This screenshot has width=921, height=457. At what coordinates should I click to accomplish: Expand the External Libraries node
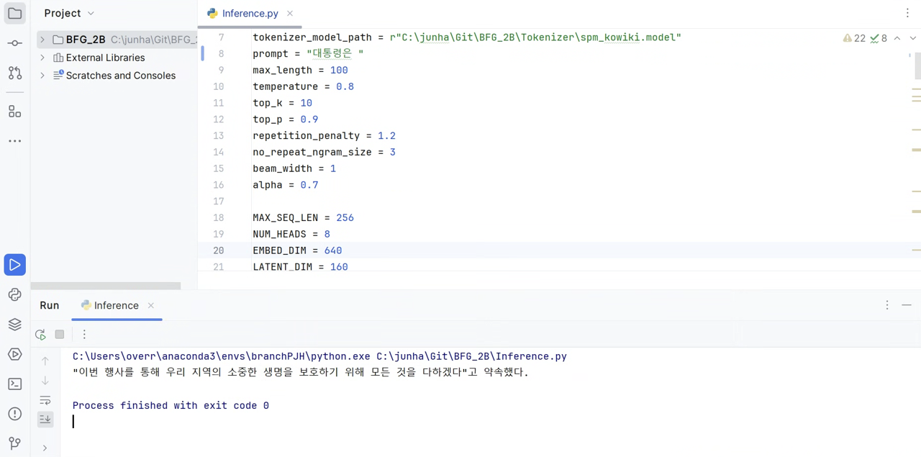(42, 58)
